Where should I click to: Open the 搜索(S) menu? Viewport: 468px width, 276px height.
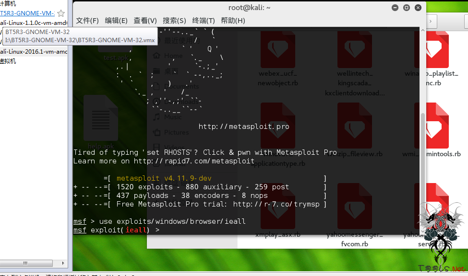pyautogui.click(x=174, y=21)
